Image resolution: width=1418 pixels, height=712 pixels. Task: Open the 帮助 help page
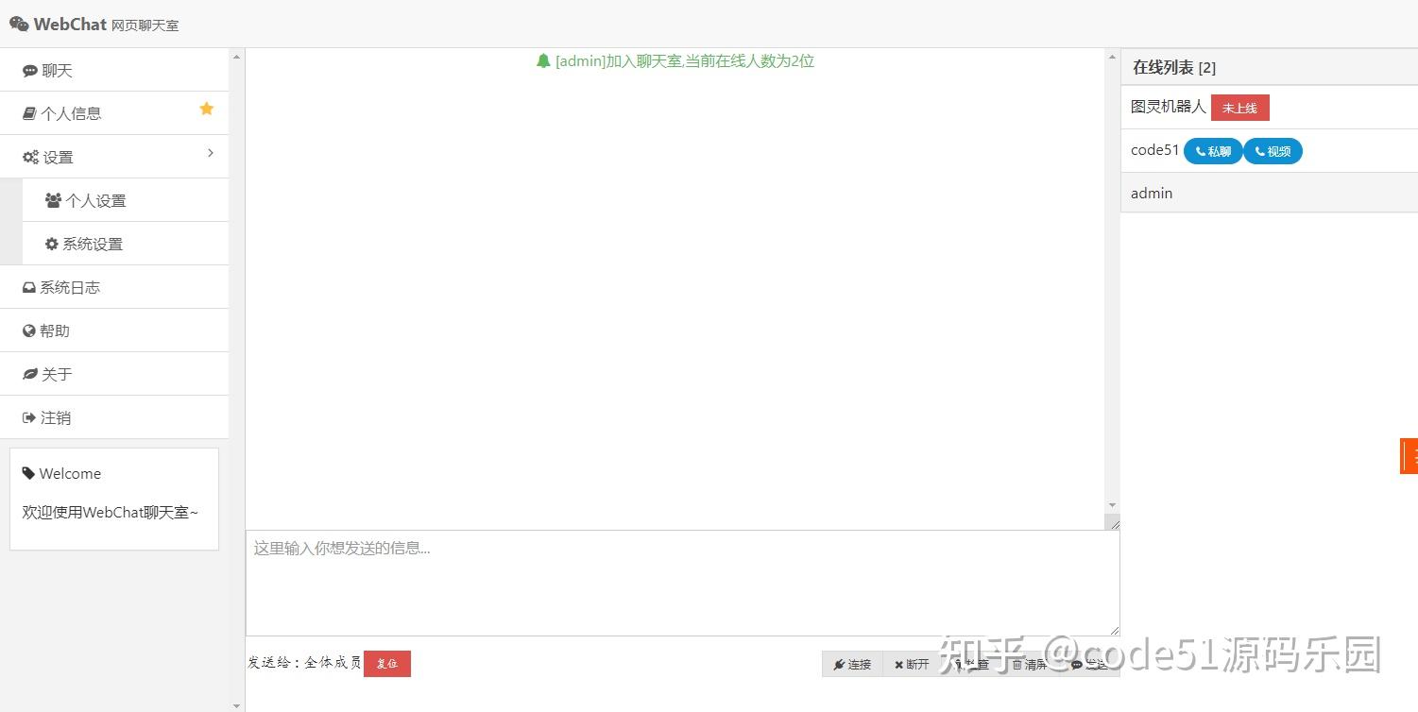(52, 330)
